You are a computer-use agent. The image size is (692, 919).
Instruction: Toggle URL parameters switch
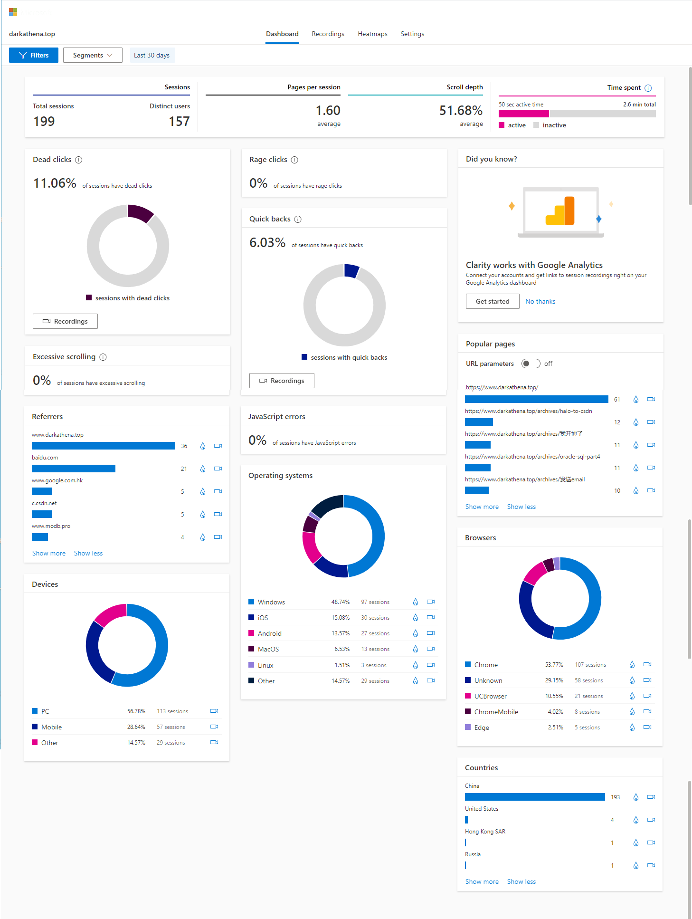(x=531, y=364)
